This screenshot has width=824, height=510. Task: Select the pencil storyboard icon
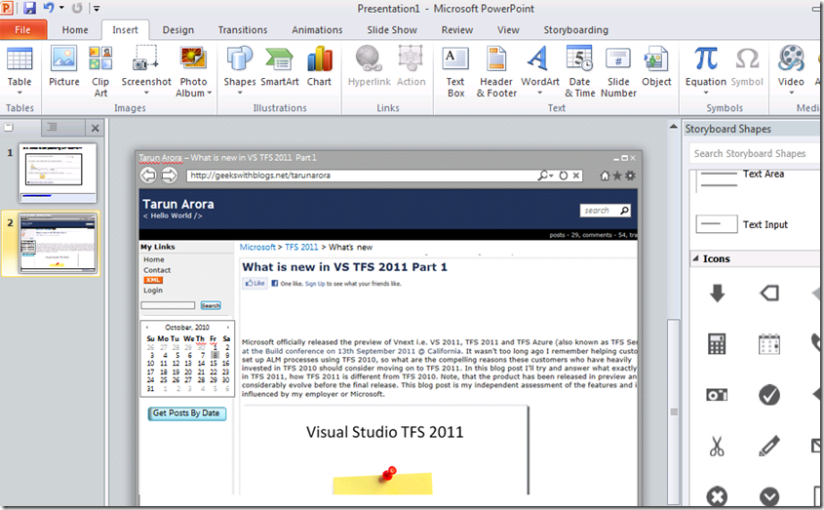click(x=769, y=446)
